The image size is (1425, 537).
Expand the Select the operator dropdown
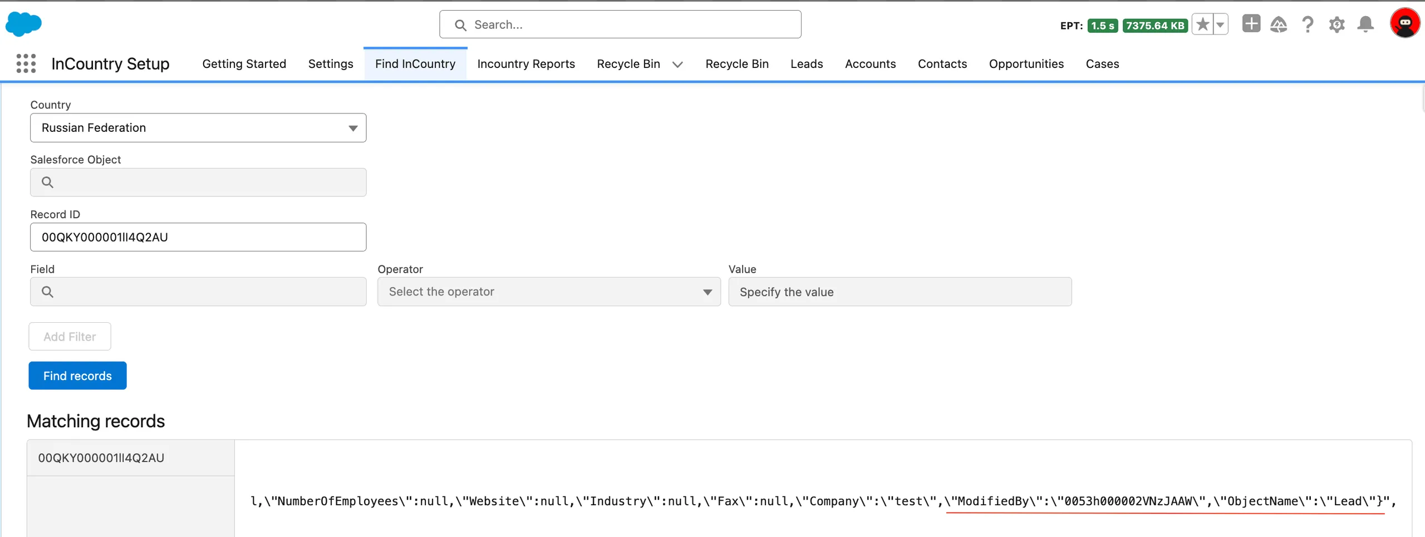point(549,292)
